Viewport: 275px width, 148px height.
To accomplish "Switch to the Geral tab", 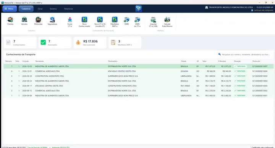I will [x=40, y=8].
